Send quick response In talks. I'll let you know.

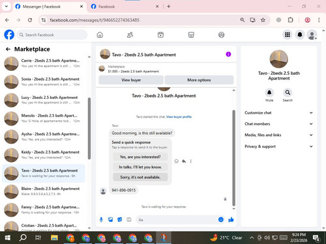[x=140, y=167]
